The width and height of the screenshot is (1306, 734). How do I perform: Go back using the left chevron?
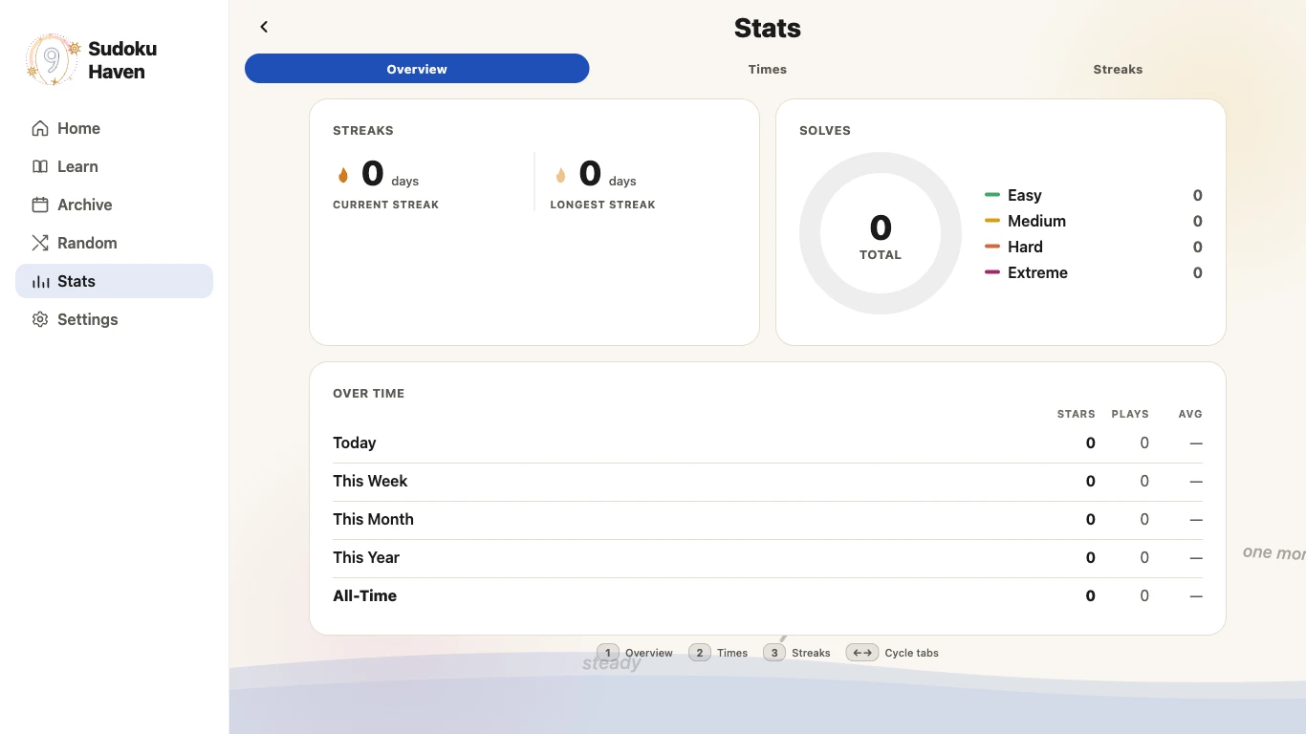pyautogui.click(x=264, y=27)
